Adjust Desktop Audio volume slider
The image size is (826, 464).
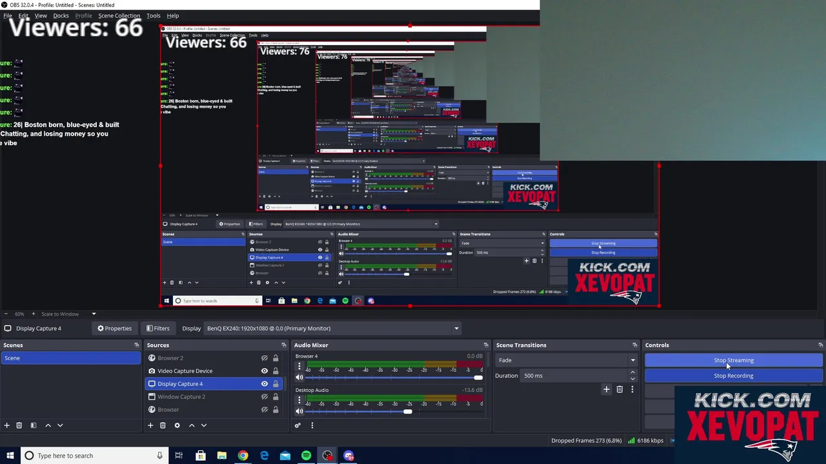tap(408, 411)
